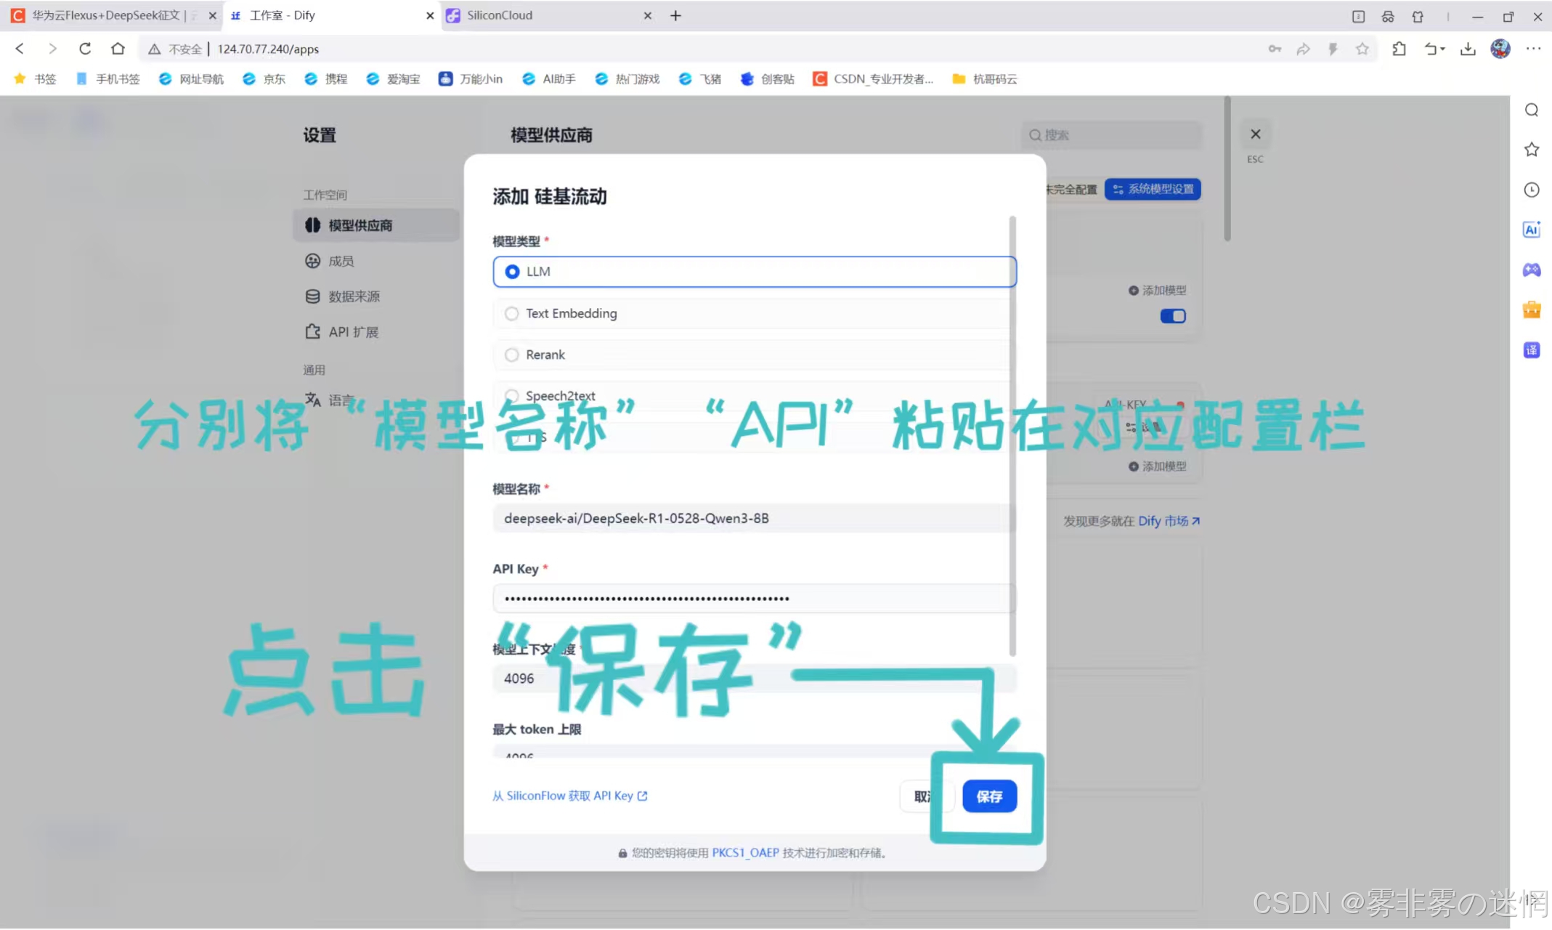Open the browser extensions puzzle icon
The image size is (1552, 930).
coord(1399,49)
